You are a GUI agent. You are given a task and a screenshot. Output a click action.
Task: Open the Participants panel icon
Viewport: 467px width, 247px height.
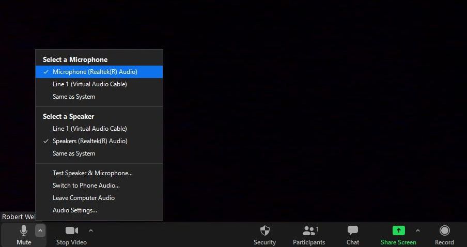[x=309, y=230]
